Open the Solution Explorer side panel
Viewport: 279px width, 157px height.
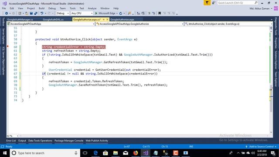pos(276,60)
